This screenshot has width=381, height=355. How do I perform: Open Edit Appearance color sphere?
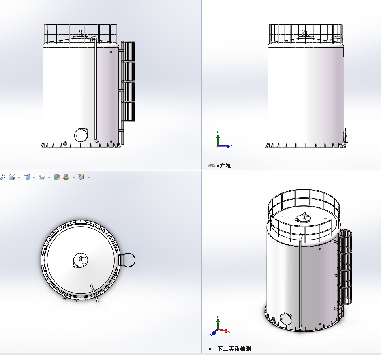pyautogui.click(x=57, y=177)
